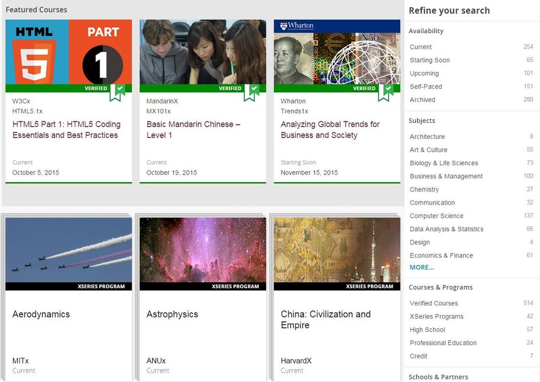Click the Wharton school label under image
The width and height of the screenshot is (540, 382).
pos(293,101)
